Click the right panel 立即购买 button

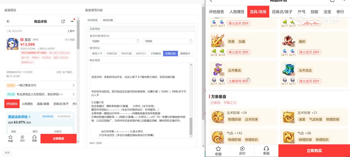(x=314, y=150)
